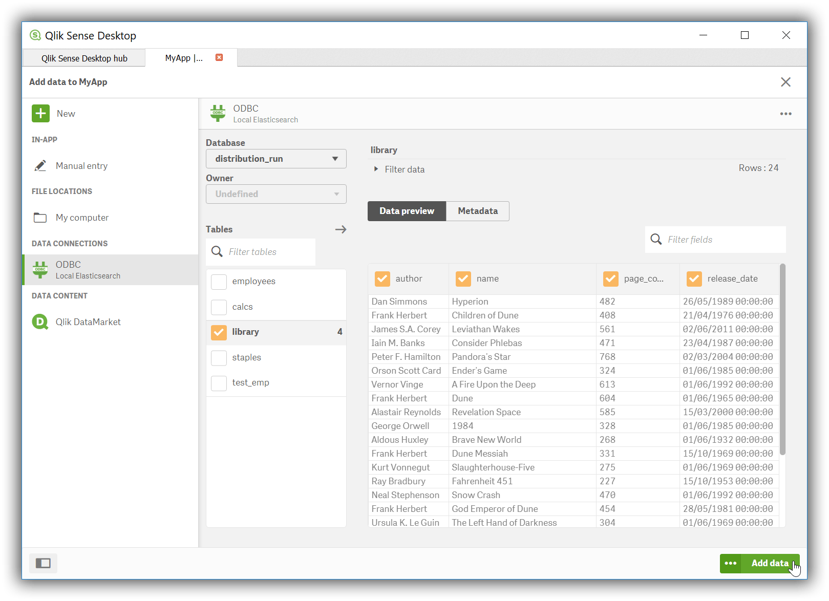Toggle the left panel visibility icon

42,563
